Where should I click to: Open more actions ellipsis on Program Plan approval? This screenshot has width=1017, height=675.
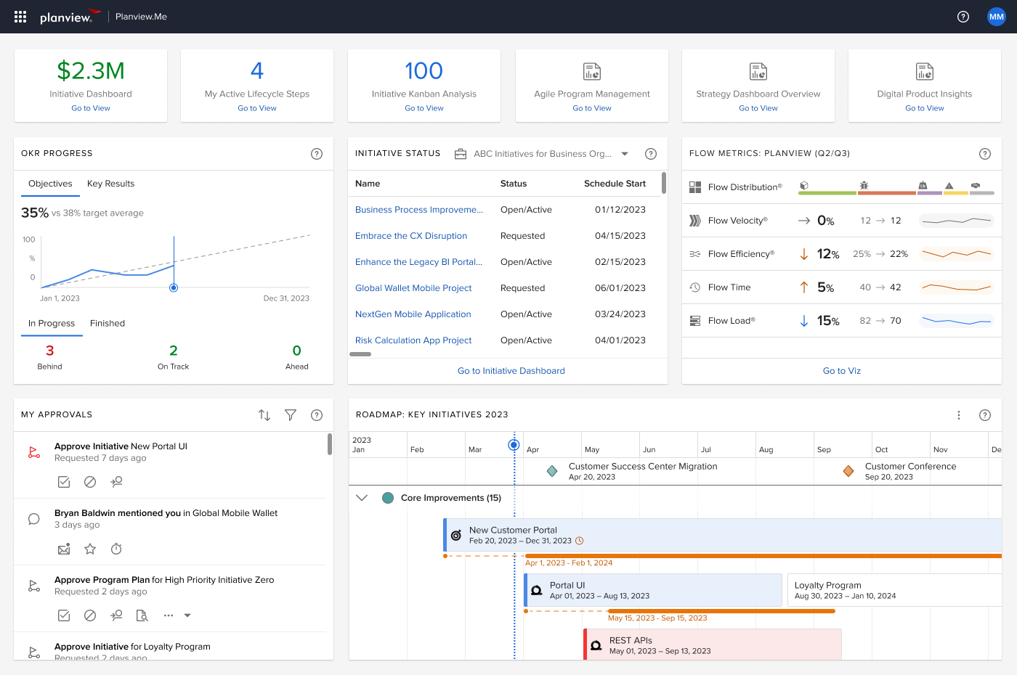tap(169, 615)
